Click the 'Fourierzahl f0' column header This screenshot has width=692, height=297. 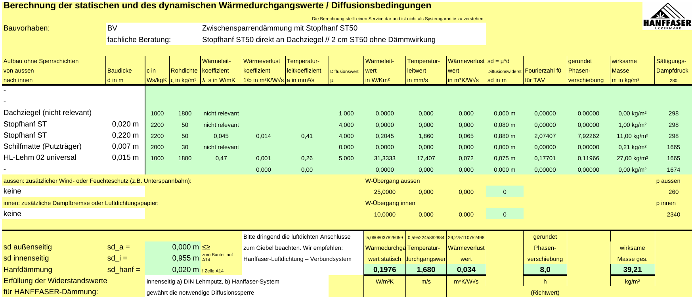(x=543, y=71)
